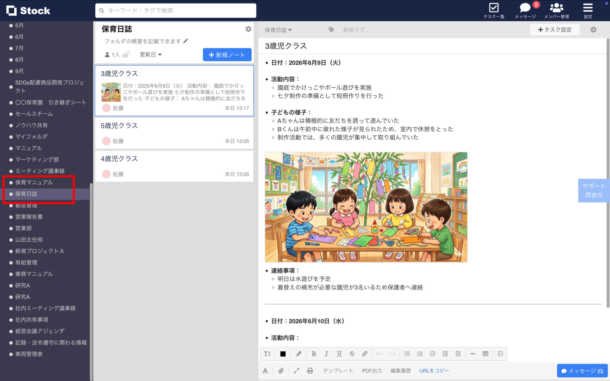This screenshot has height=381, width=610.
Task: Open the タスク一覧 task list icon
Action: point(494,10)
